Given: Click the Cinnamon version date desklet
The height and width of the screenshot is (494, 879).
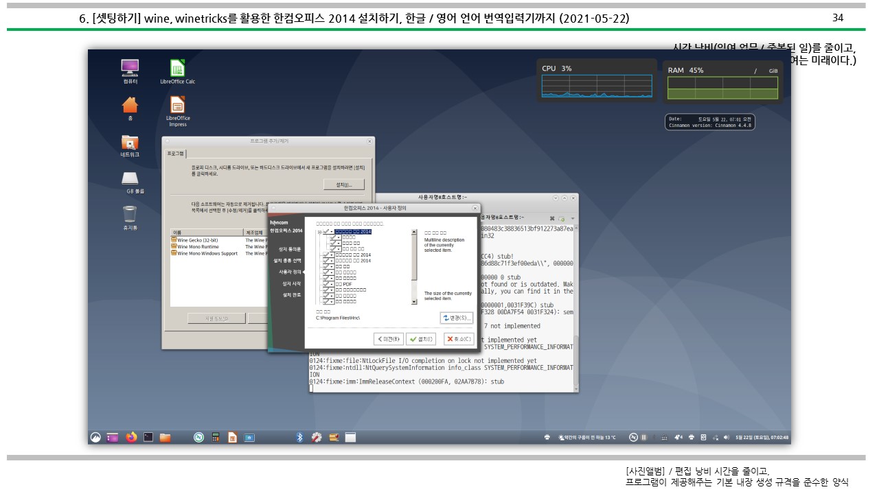Looking at the screenshot, I should (x=710, y=122).
